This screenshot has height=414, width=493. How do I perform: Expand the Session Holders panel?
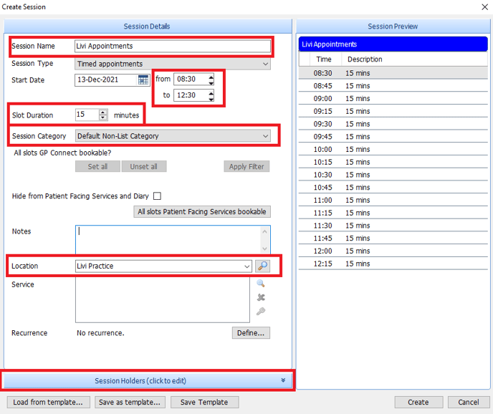(x=148, y=380)
